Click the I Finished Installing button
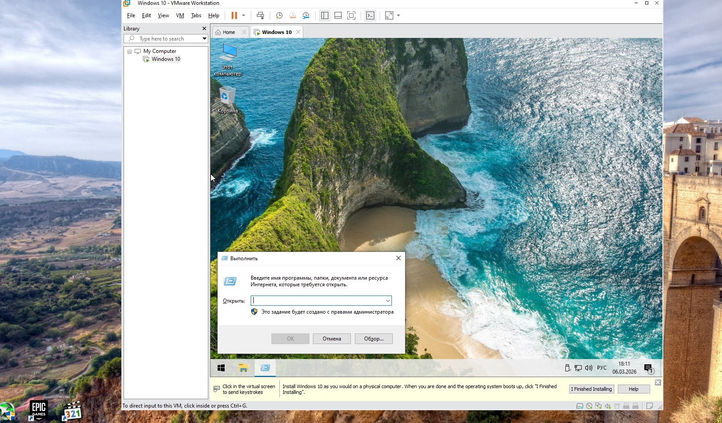The image size is (722, 423). [x=591, y=389]
